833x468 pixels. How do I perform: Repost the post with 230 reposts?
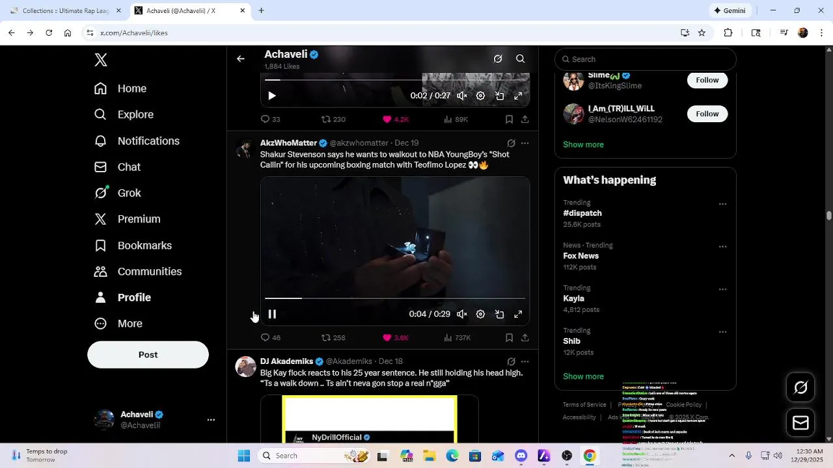coord(333,120)
